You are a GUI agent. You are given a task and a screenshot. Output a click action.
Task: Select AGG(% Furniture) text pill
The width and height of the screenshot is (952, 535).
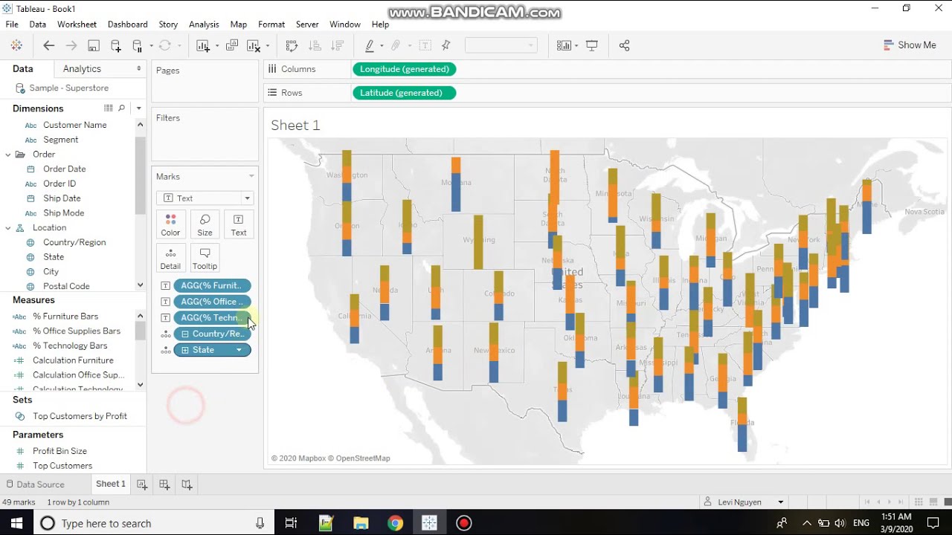pos(212,285)
